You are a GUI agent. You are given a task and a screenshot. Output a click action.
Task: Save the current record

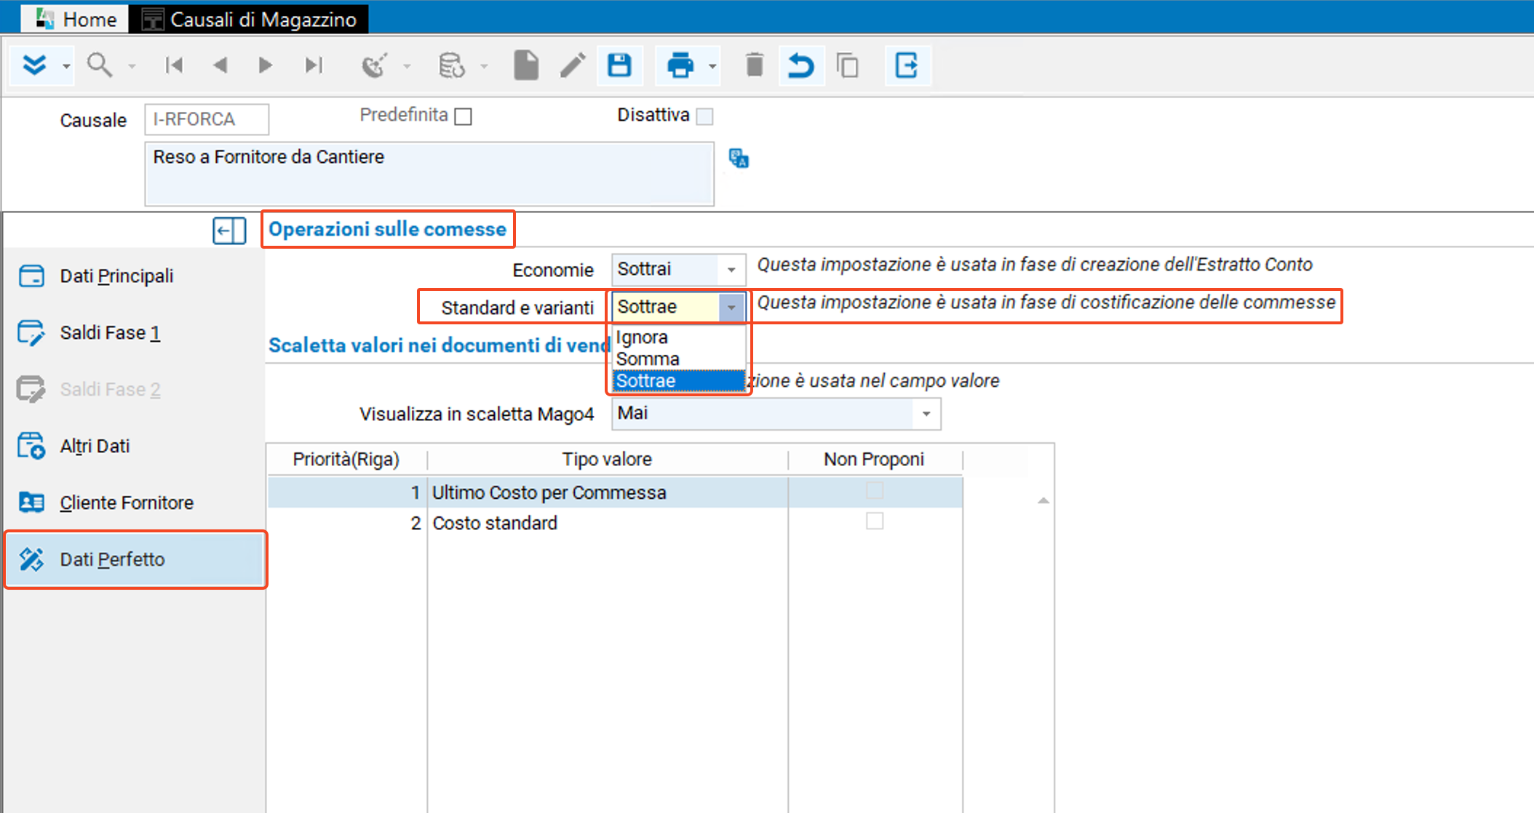[619, 65]
